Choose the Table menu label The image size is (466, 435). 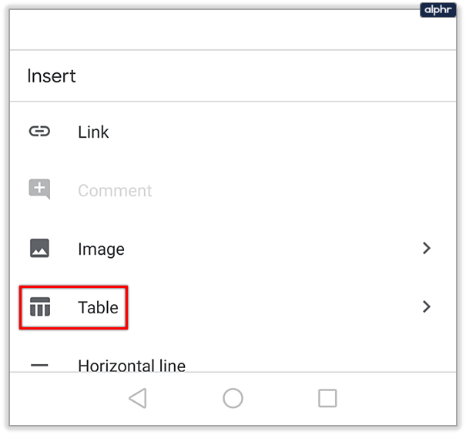pyautogui.click(x=98, y=308)
